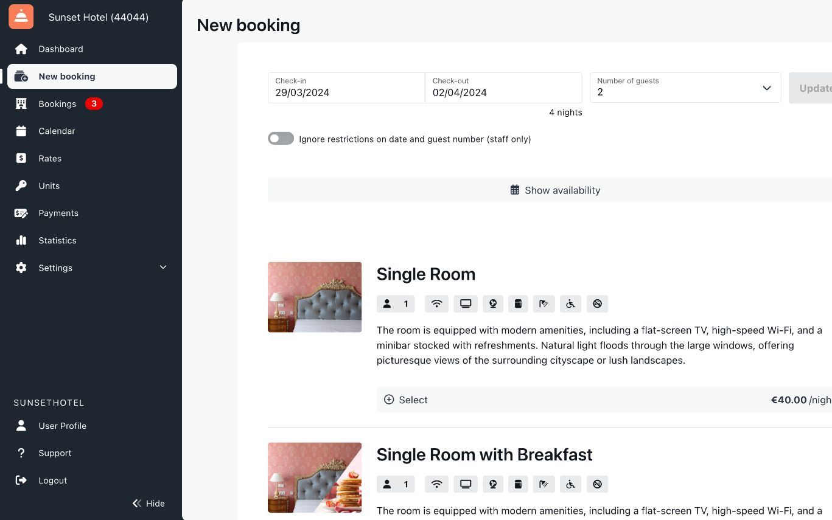This screenshot has width=832, height=520.
Task: Go to the Calendar page
Action: tap(57, 131)
